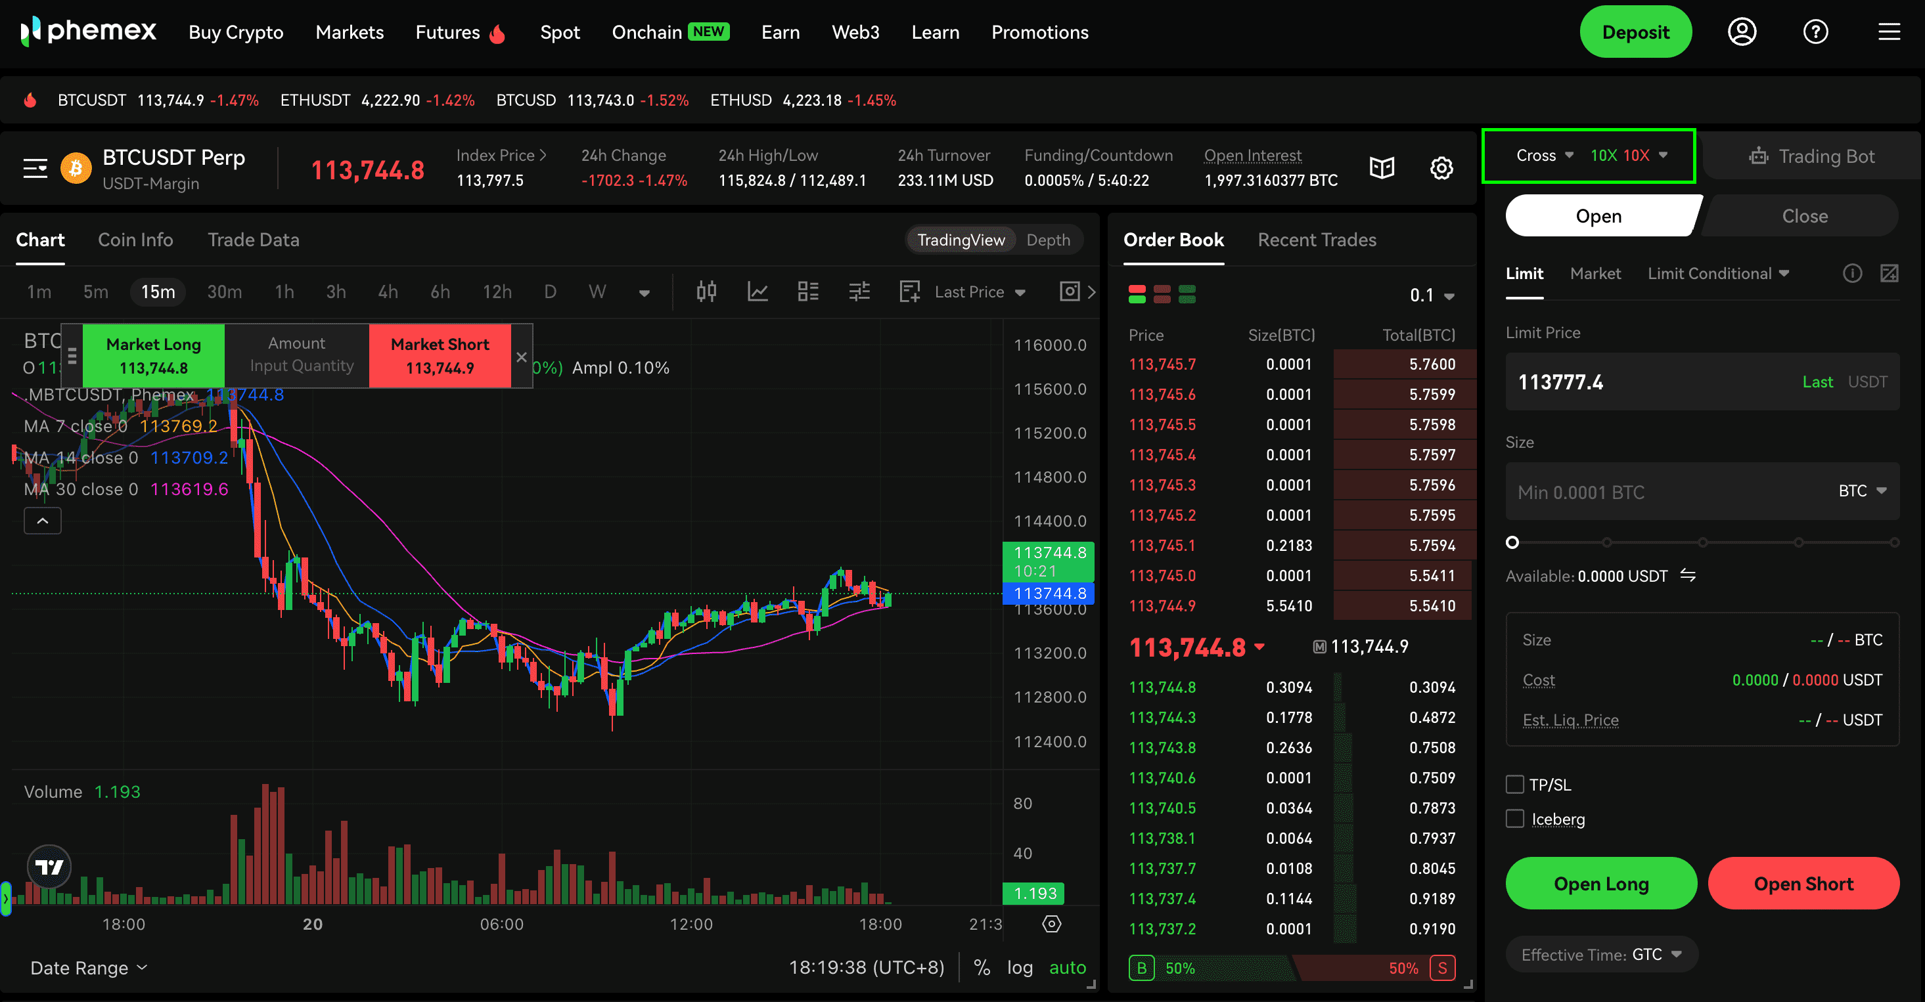Viewport: 1925px width, 1002px height.
Task: Click the Size Min 0.0001 BTC field
Action: tap(1702, 491)
